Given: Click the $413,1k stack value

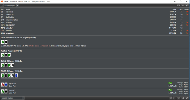Looking at the screenshot, I should coord(173,20).
